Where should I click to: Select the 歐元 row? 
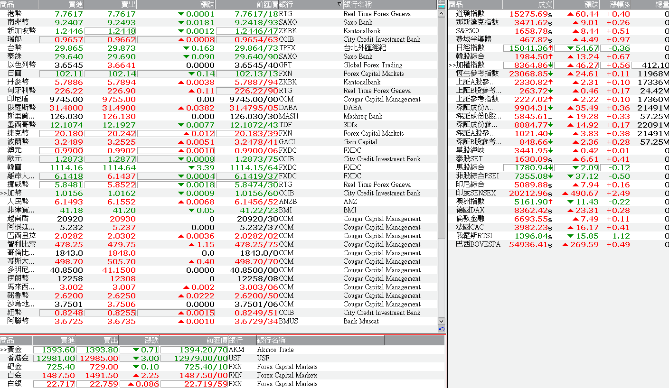point(218,159)
